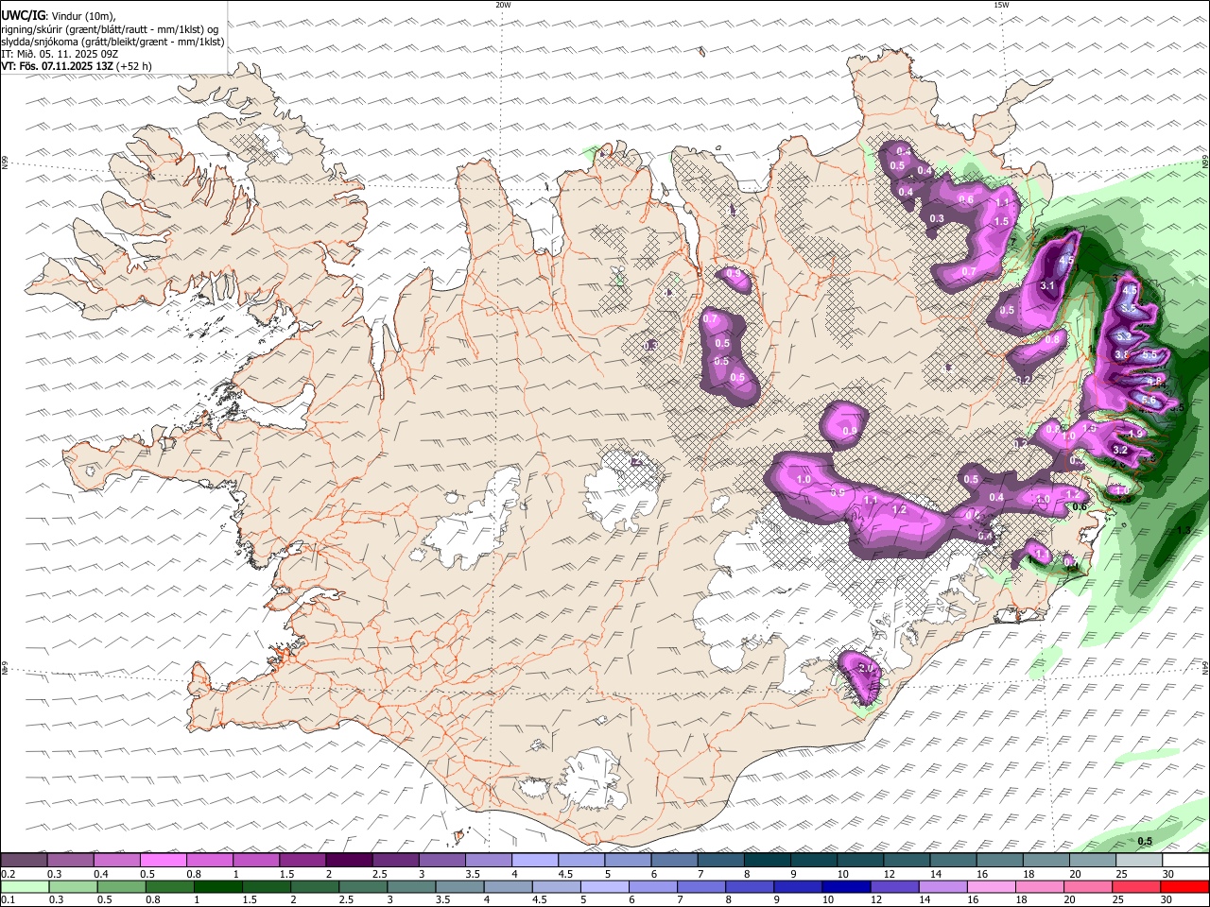Click bright red lower-scale swatch after 30
The image size is (1210, 907).
point(1185,886)
